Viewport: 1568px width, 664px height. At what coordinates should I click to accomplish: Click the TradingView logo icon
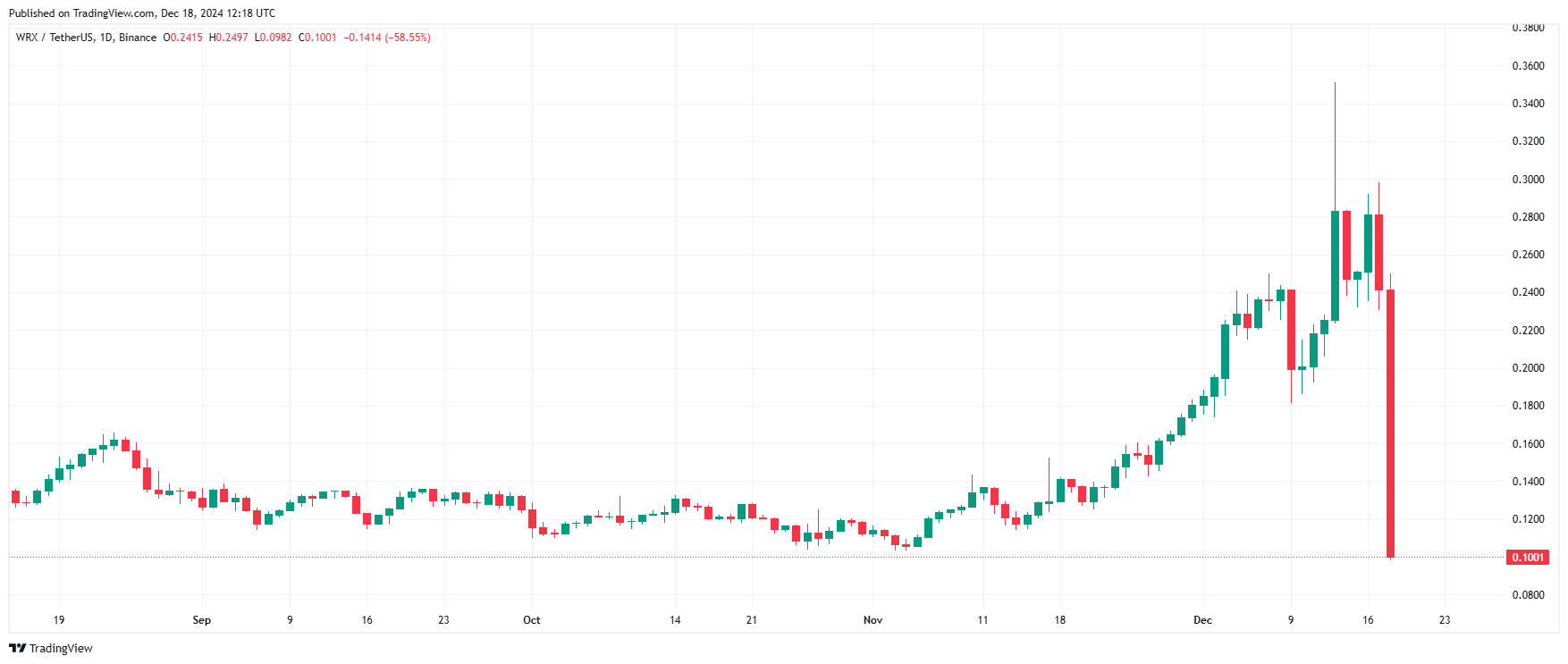click(x=17, y=649)
